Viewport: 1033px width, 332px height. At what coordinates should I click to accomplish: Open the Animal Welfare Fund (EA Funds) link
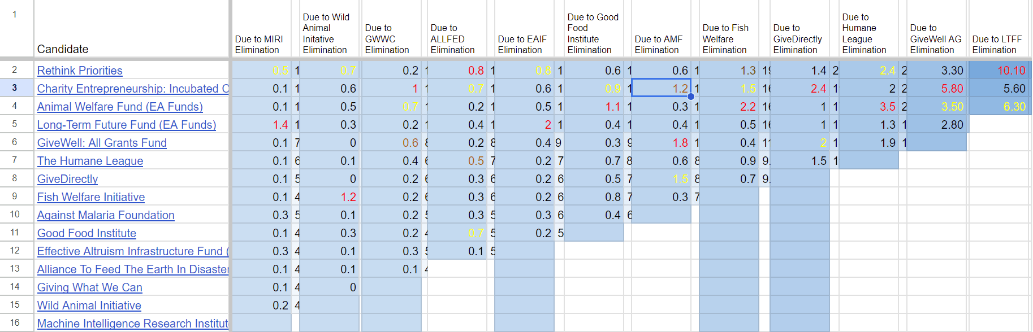point(120,107)
